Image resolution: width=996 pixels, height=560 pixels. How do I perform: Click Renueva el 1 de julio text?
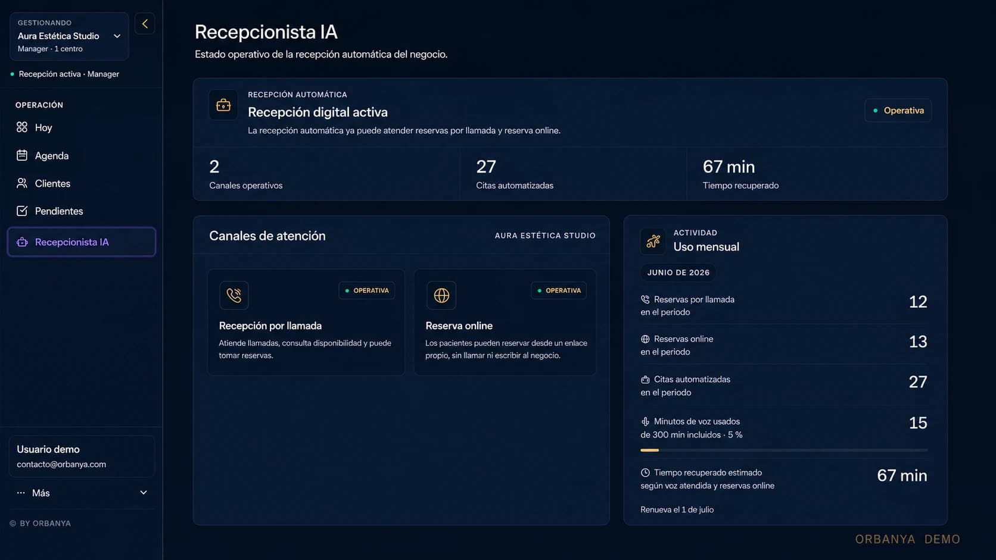(677, 509)
